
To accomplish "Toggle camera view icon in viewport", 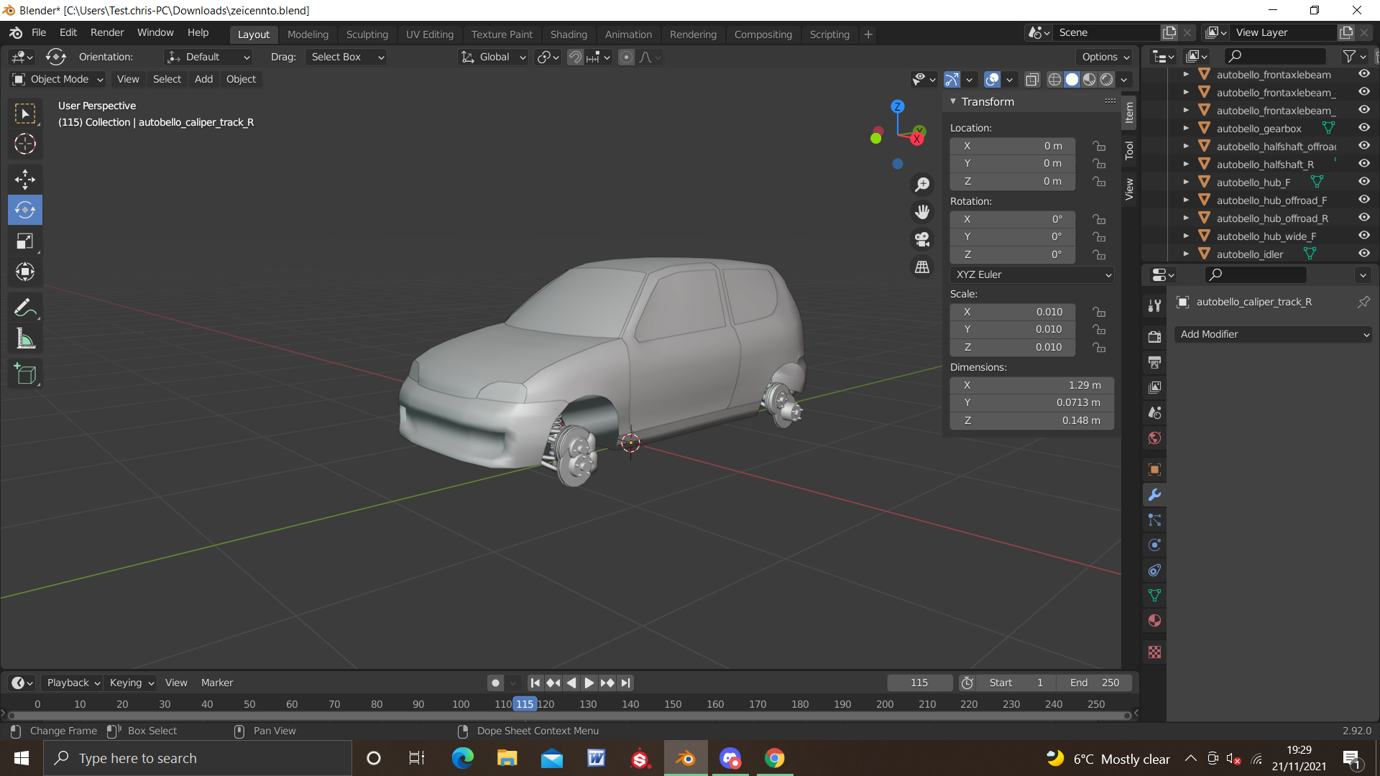I will click(922, 239).
